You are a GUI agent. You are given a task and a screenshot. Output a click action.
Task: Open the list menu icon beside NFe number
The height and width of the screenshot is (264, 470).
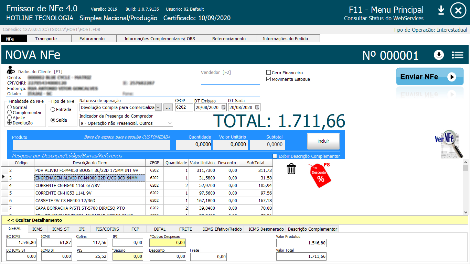[x=458, y=55]
